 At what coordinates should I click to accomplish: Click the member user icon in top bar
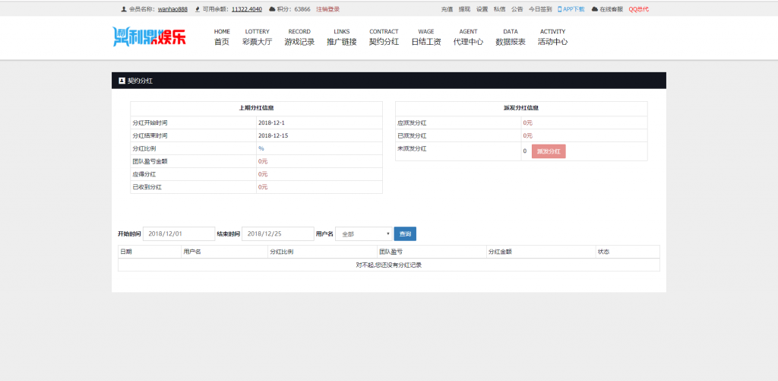124,9
